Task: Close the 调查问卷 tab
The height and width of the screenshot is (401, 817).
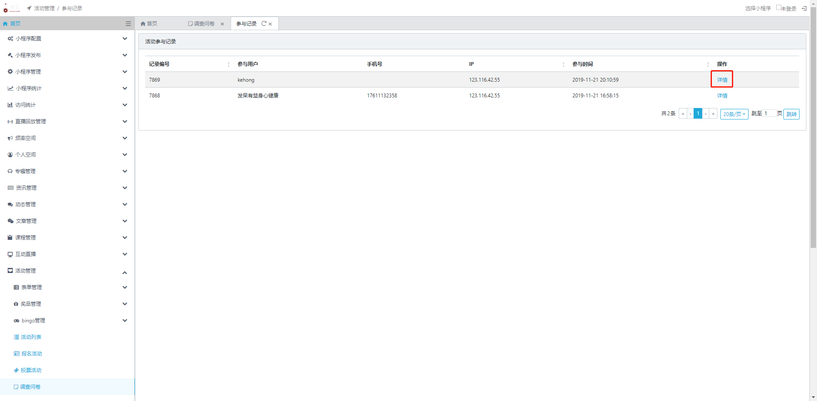Action: coord(222,24)
